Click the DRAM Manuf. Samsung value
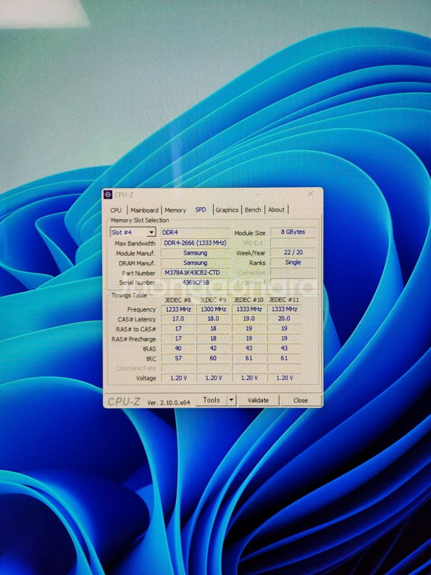This screenshot has width=431, height=575. pos(195,263)
